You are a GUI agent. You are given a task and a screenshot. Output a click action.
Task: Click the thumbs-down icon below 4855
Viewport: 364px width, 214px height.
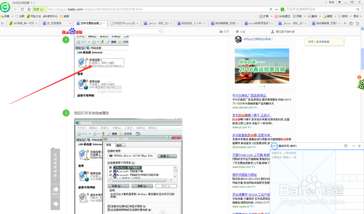(55, 203)
